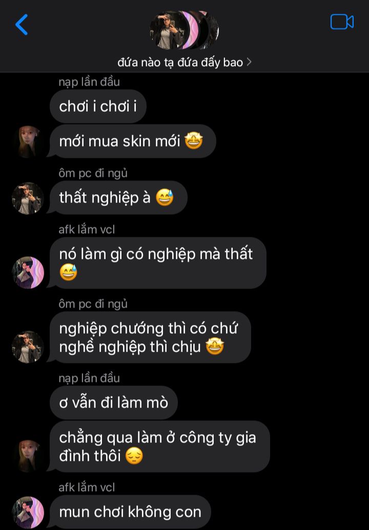Viewport: 369px width, 530px height.
Task: Tap the group name 'đứa nào tạ đứa đấy bao'
Action: pos(180,62)
